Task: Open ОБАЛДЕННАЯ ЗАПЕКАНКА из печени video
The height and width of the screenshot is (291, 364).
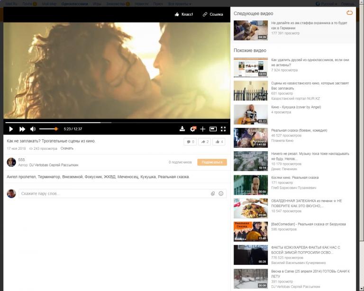Action: (x=307, y=203)
